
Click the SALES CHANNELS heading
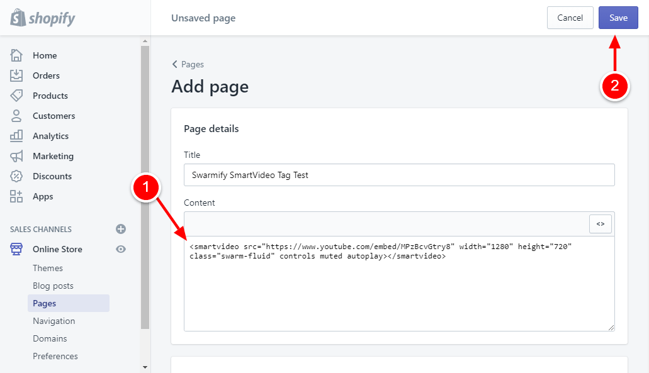[x=40, y=229]
